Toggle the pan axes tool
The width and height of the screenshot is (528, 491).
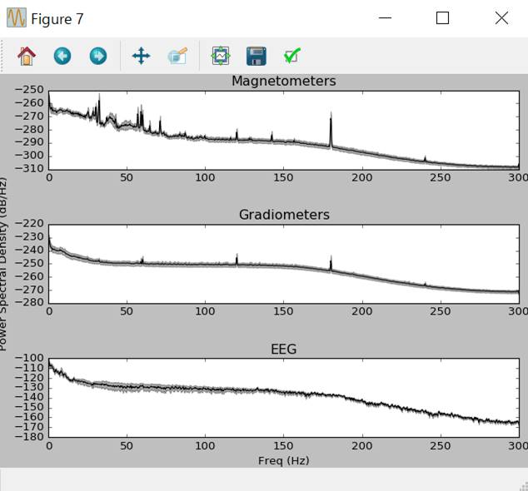141,56
